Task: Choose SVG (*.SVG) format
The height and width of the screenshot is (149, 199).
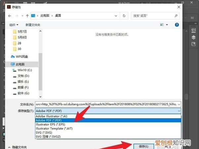Action: [x=108, y=132]
